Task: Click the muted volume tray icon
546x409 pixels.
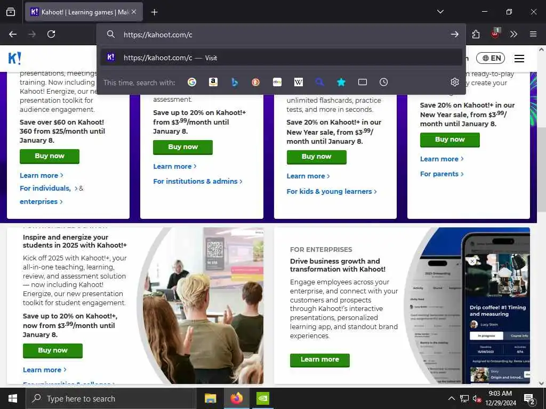Action: [477, 398]
